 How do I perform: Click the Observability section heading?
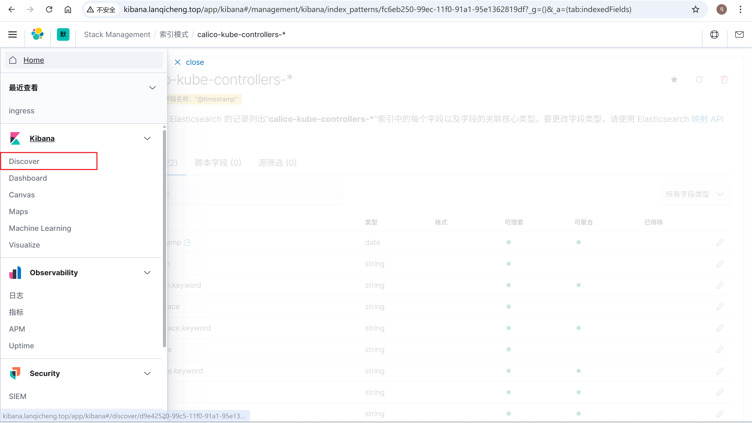click(54, 273)
